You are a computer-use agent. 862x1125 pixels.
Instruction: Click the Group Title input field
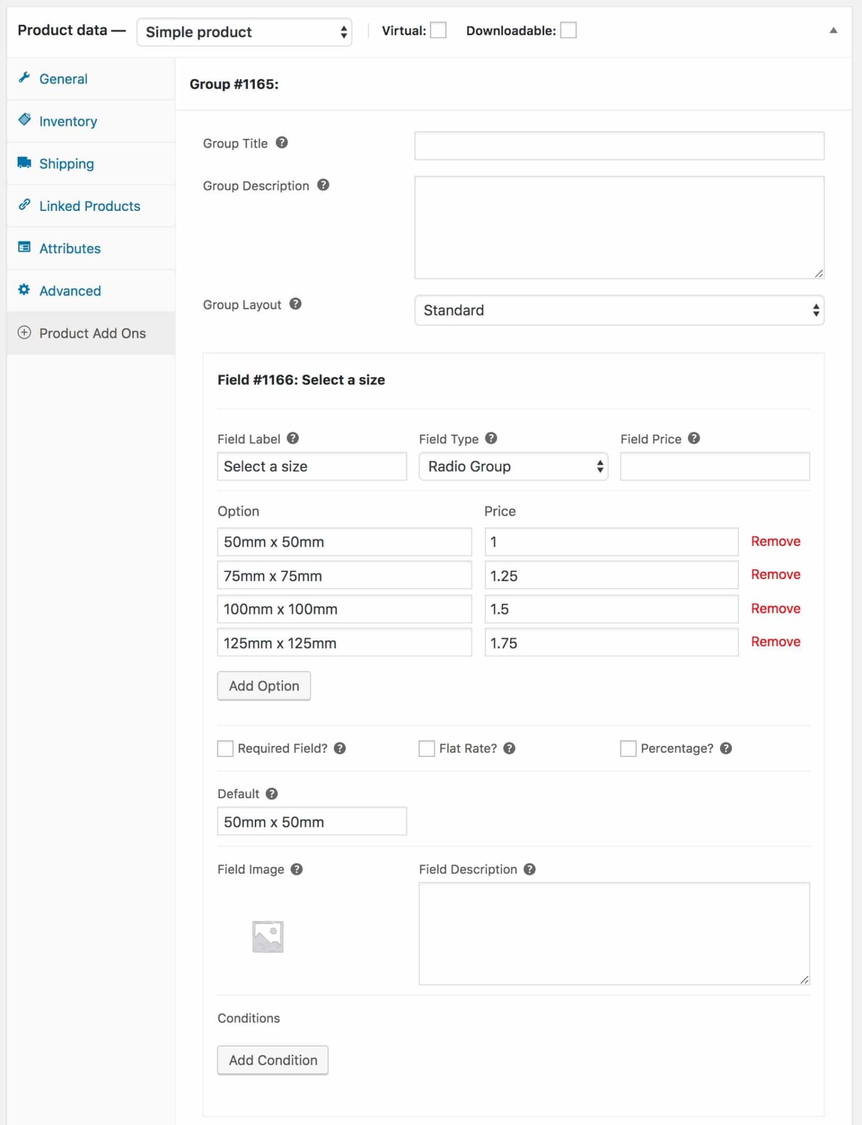619,146
